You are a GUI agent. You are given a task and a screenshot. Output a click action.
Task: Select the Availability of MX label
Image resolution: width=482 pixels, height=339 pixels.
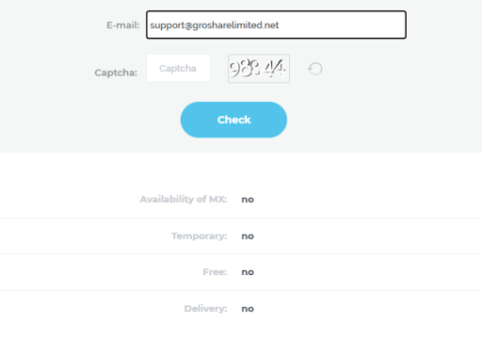[x=184, y=200]
